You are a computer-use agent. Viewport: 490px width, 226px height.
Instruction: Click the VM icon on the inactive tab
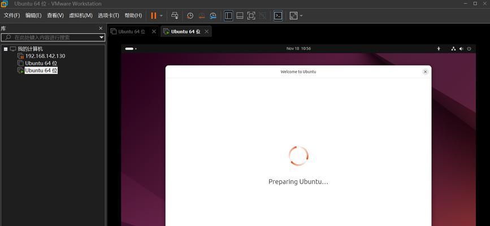(x=114, y=32)
